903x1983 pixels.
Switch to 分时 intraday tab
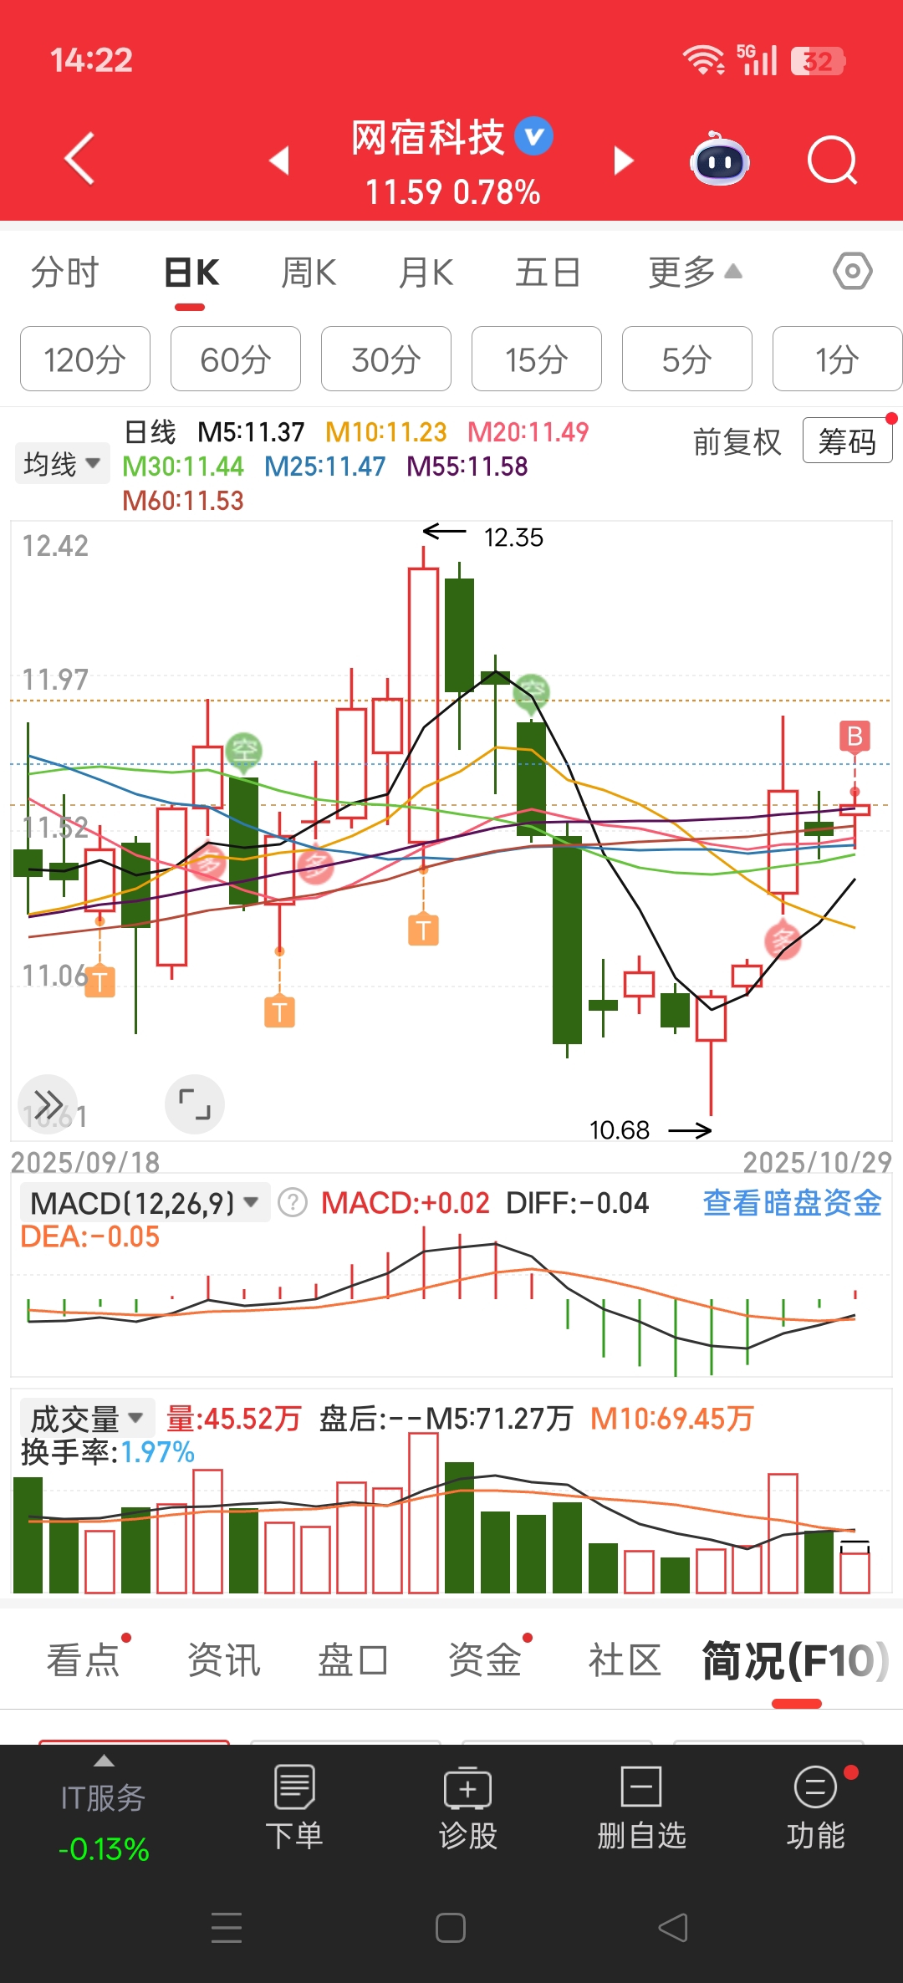pos(64,273)
